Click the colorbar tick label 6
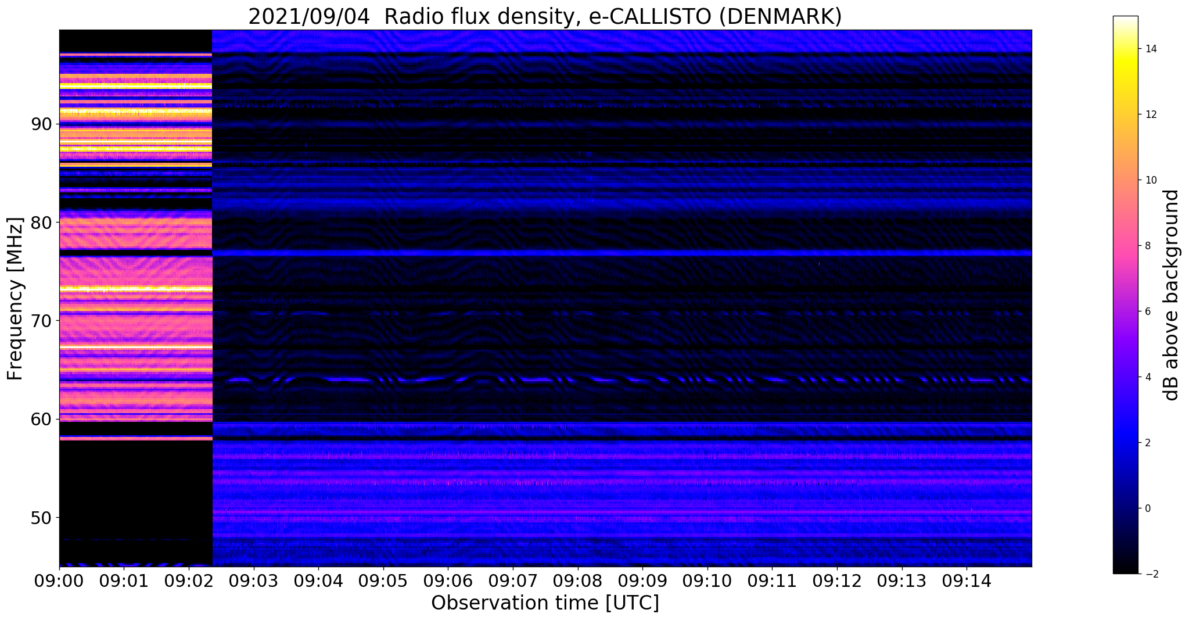 tap(1148, 311)
